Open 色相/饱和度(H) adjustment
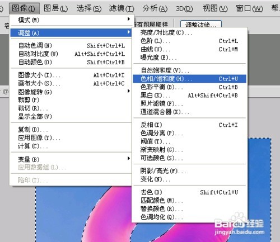 190,79
